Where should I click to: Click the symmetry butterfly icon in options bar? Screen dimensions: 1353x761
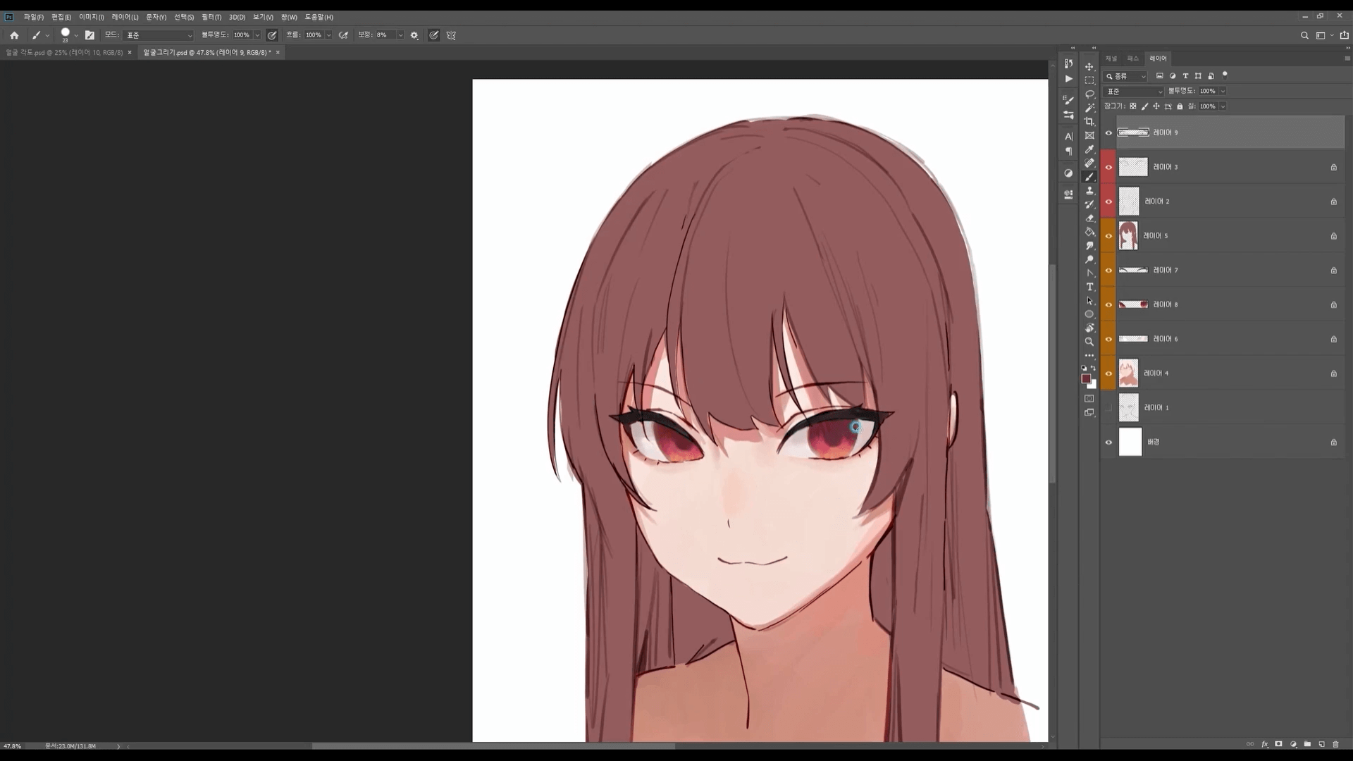tap(451, 35)
